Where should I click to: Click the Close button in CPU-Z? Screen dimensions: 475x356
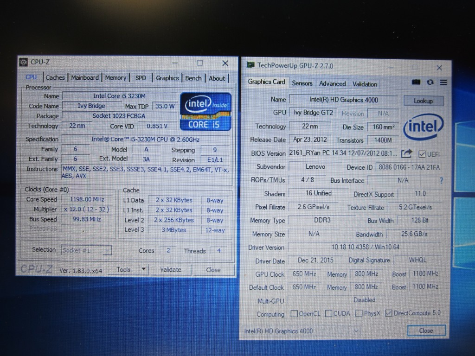point(213,270)
